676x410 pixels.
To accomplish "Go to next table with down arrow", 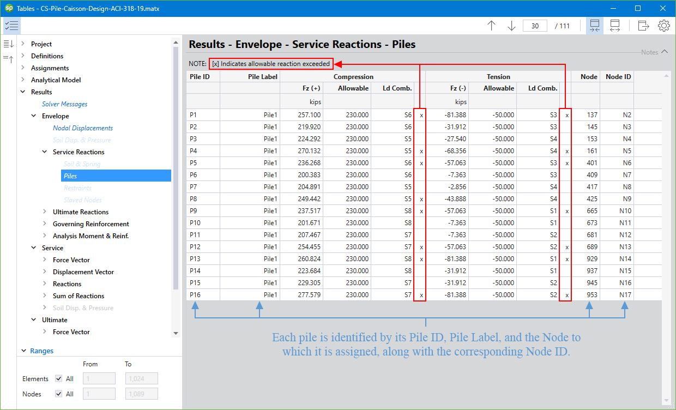I will click(511, 26).
